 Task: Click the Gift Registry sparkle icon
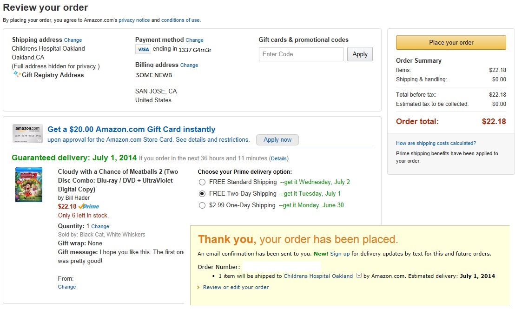(x=17, y=74)
